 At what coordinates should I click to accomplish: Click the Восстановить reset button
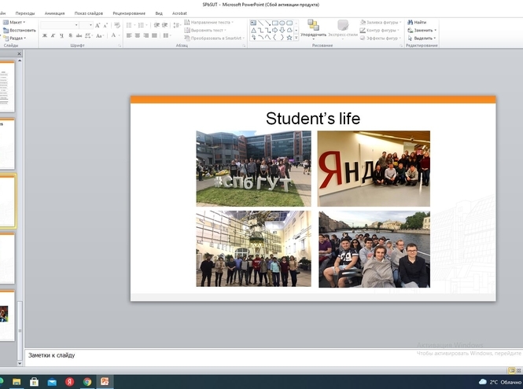(x=20, y=30)
